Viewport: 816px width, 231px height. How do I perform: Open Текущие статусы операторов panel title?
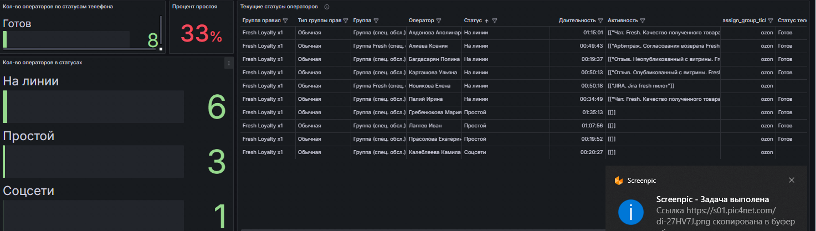pos(279,7)
